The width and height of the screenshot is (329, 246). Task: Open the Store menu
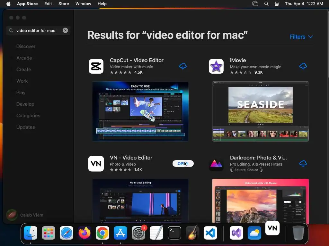click(x=64, y=4)
